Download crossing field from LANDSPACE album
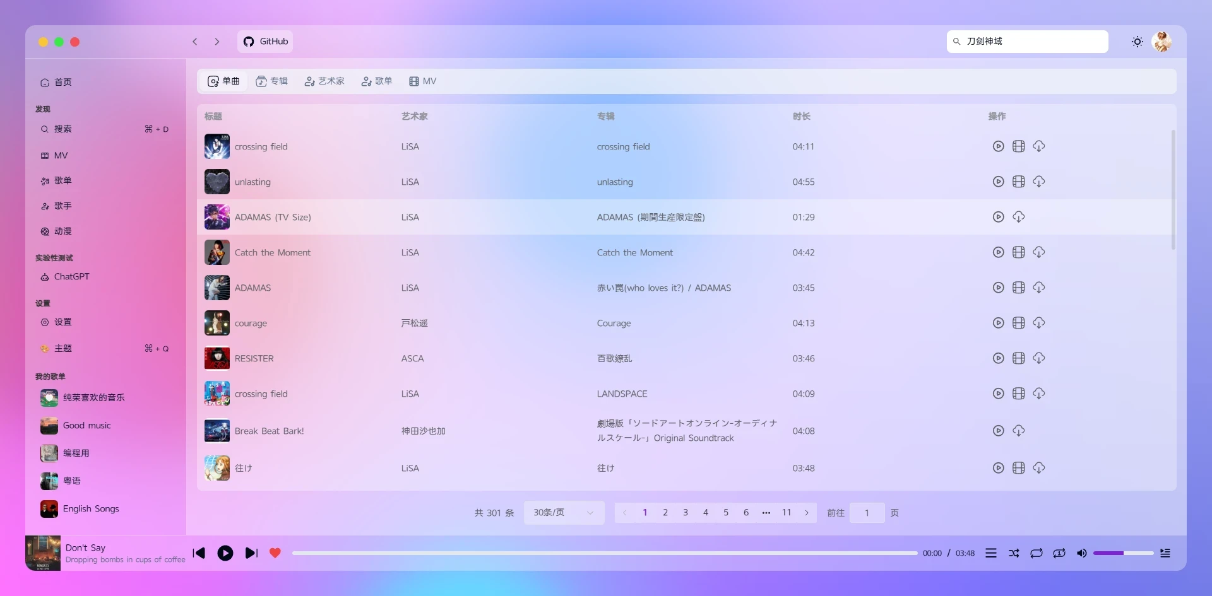The image size is (1212, 596). (1038, 394)
